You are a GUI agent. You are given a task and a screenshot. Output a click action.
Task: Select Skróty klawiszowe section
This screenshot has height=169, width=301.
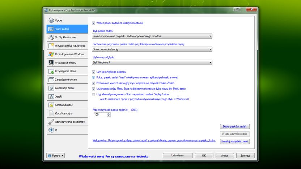[x=67, y=37]
